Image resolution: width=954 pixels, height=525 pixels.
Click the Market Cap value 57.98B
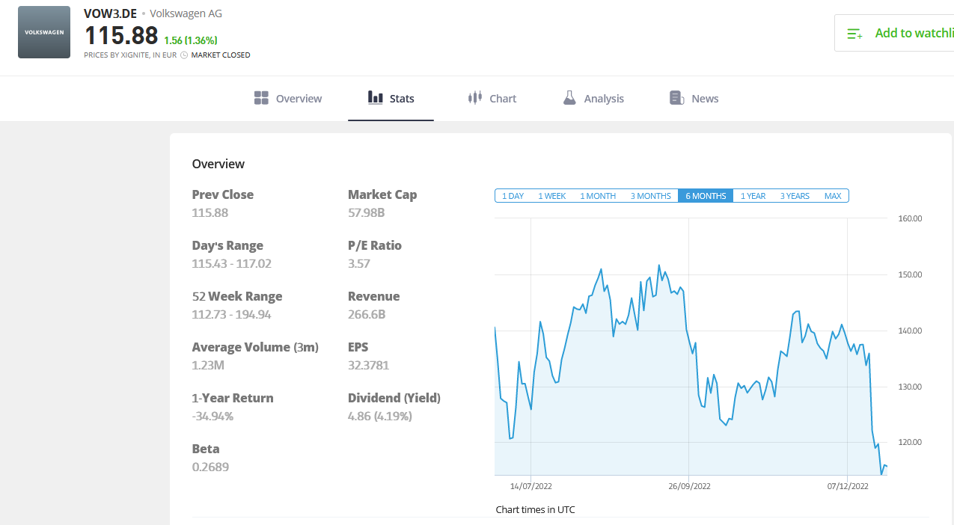point(367,212)
